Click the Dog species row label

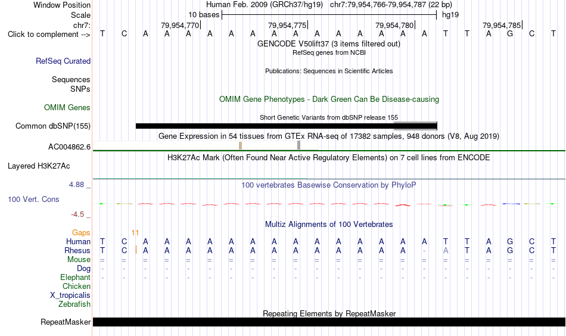click(83, 269)
